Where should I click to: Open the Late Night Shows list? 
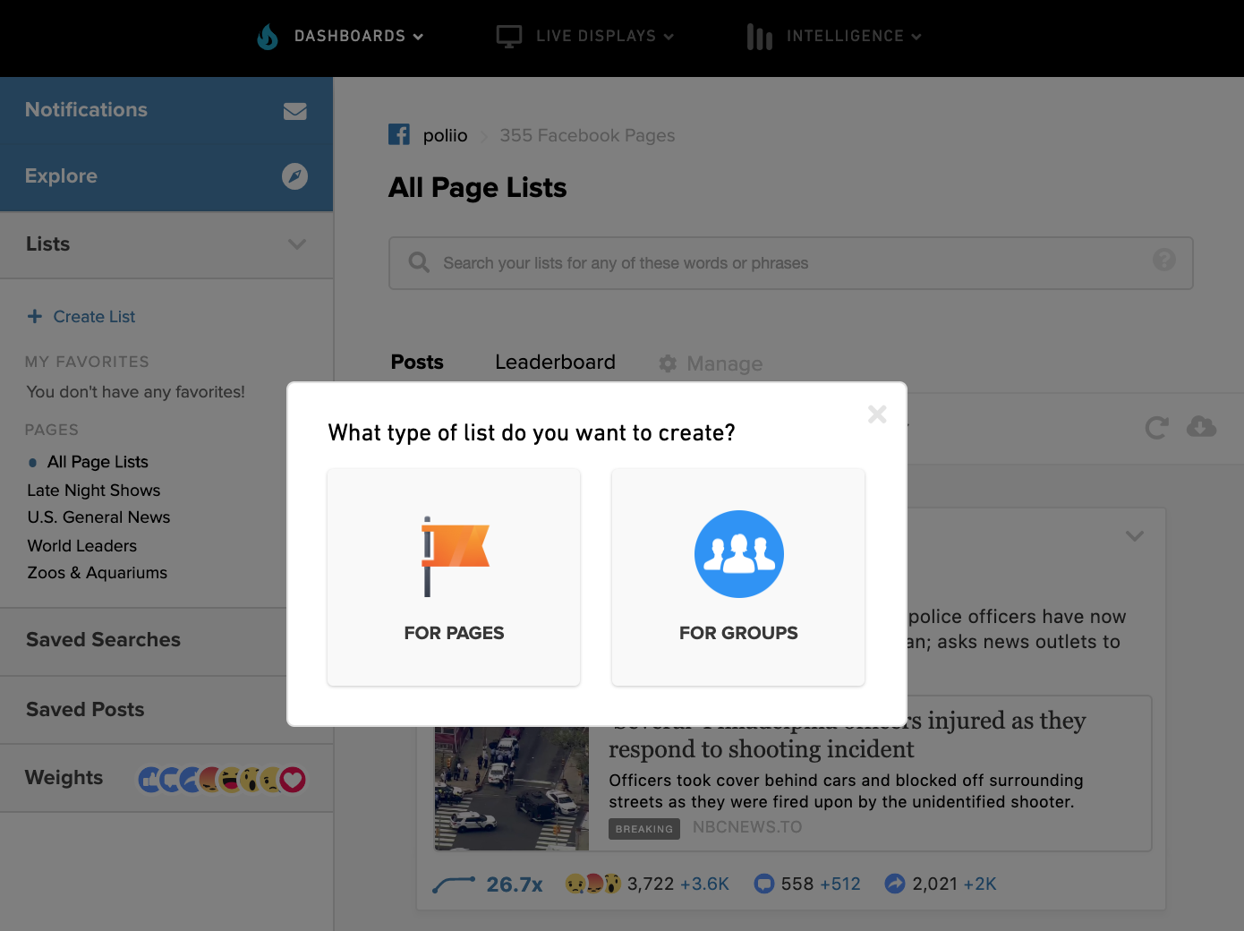94,491
